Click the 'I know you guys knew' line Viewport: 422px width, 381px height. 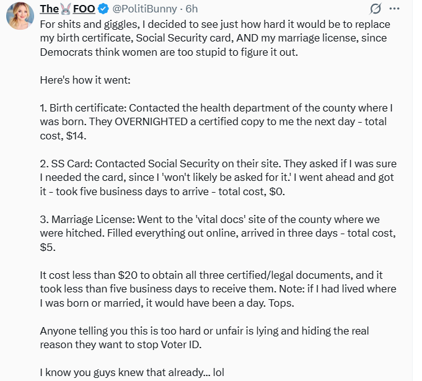[131, 373]
